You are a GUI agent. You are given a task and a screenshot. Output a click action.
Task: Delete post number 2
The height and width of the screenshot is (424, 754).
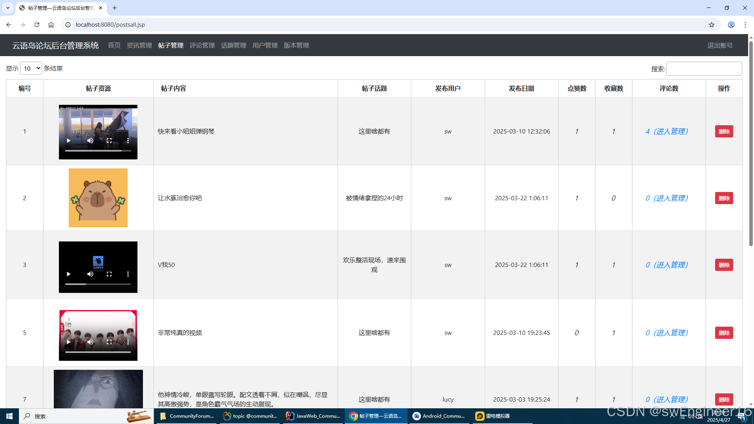(723, 198)
